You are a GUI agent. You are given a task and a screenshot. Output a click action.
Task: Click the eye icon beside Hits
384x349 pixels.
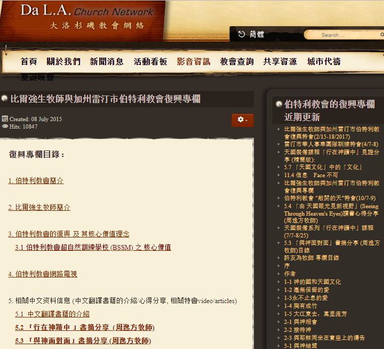point(5,126)
